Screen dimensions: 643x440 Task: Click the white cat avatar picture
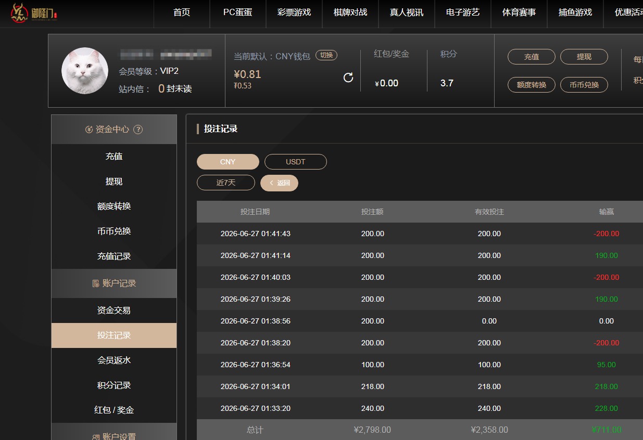[x=85, y=71]
